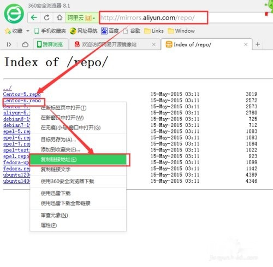273x267 pixels.
Task: Click the 360 browser logo icon
Action: pyautogui.click(x=14, y=14)
